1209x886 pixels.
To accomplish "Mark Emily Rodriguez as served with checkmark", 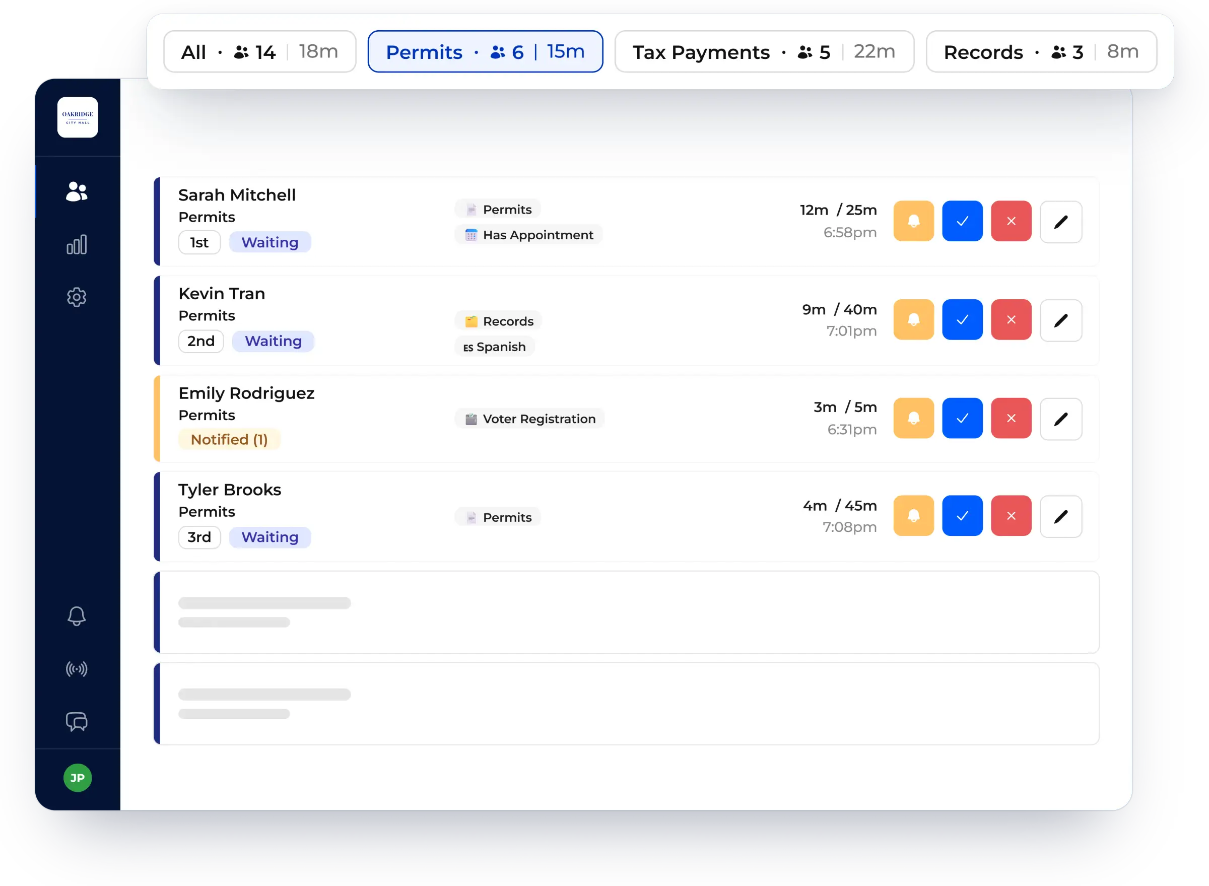I will (x=963, y=419).
